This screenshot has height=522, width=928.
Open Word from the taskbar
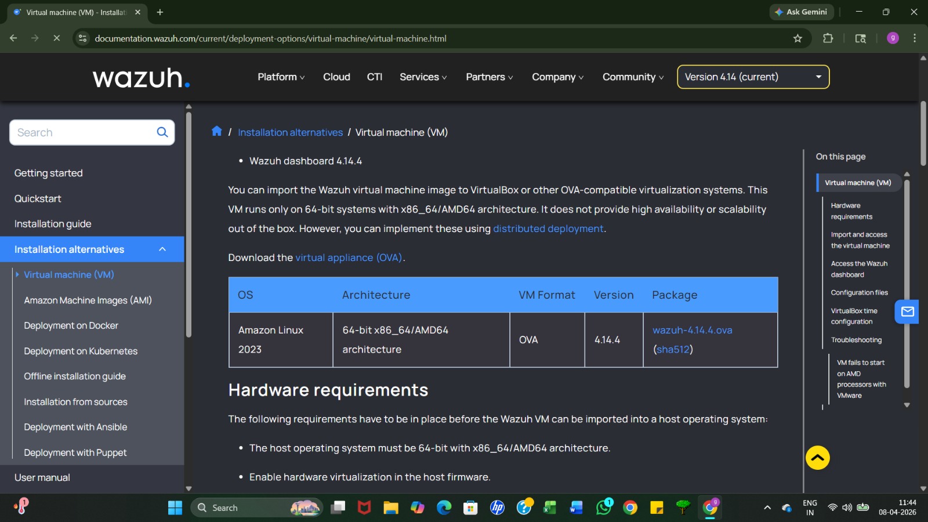pyautogui.click(x=576, y=508)
